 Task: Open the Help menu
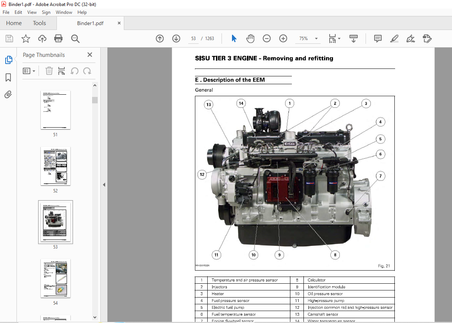click(x=82, y=12)
